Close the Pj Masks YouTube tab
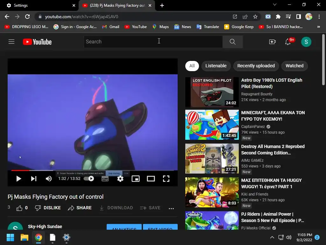 [x=150, y=5]
